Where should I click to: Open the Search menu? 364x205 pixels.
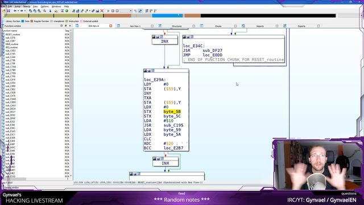coord(27,6)
